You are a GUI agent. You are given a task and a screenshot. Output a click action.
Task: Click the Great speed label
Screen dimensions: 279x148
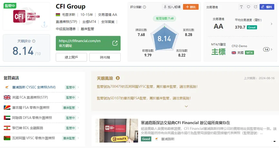coord(252,27)
